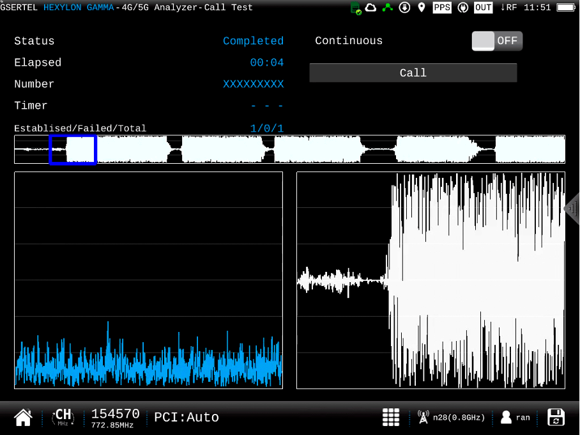
Task: Open the apps grid menu
Action: (391, 418)
